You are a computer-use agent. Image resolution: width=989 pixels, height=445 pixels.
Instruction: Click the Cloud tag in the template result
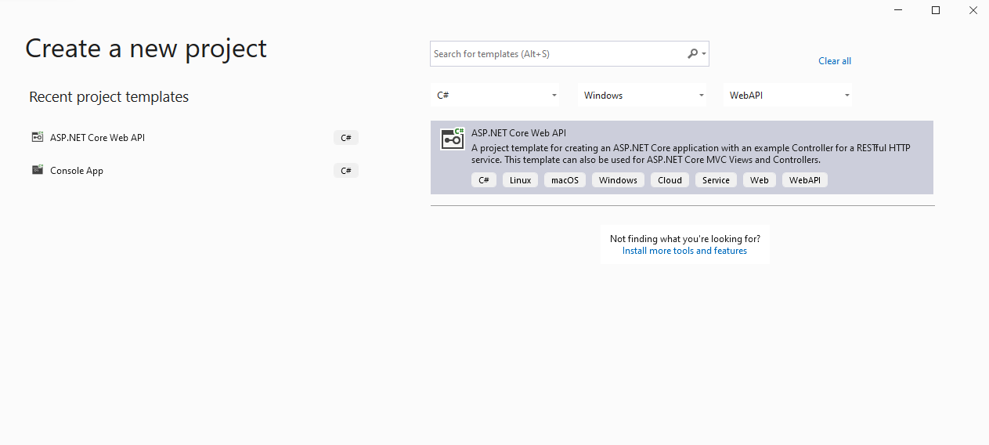click(670, 180)
